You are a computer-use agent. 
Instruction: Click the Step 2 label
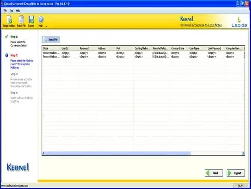click(x=14, y=55)
